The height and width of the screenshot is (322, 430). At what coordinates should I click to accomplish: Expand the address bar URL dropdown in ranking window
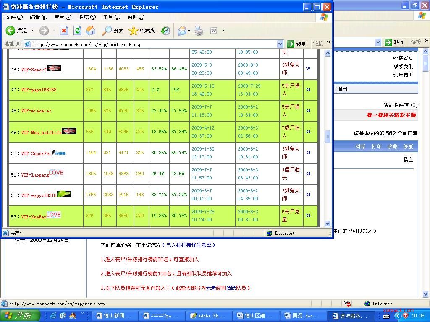[x=280, y=44]
